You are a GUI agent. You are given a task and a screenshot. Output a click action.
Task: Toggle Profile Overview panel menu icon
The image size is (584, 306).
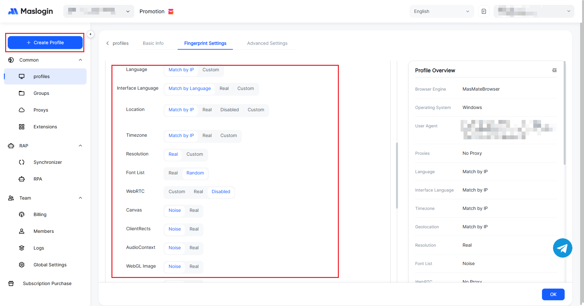(554, 70)
